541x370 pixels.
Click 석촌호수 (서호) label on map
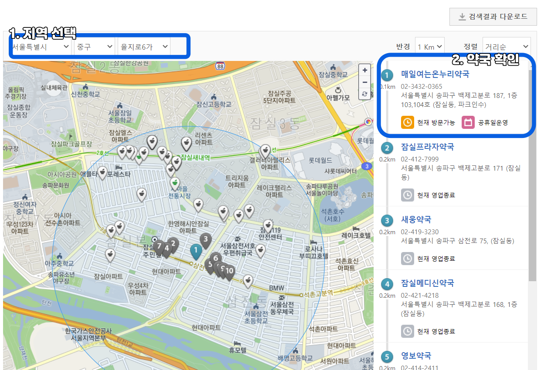tap(333, 215)
